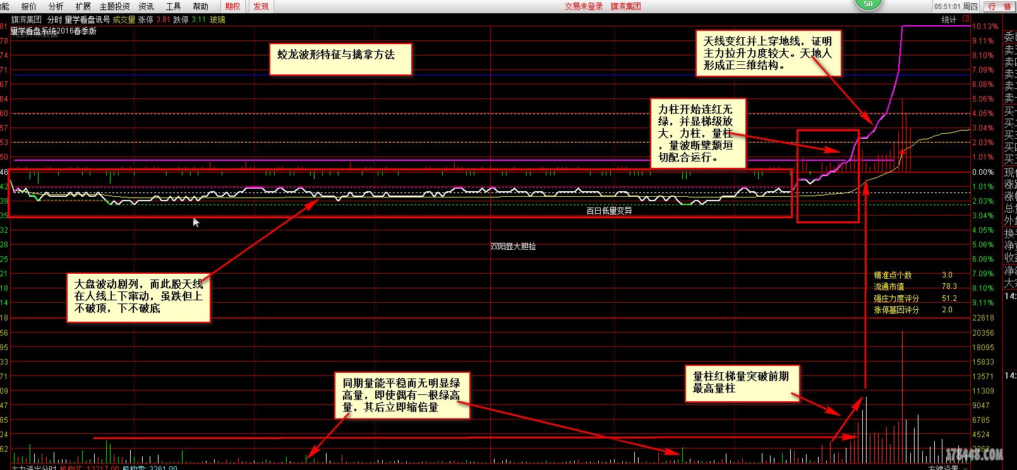The image size is (1017, 470).
Task: Click the 发现 button
Action: (261, 6)
